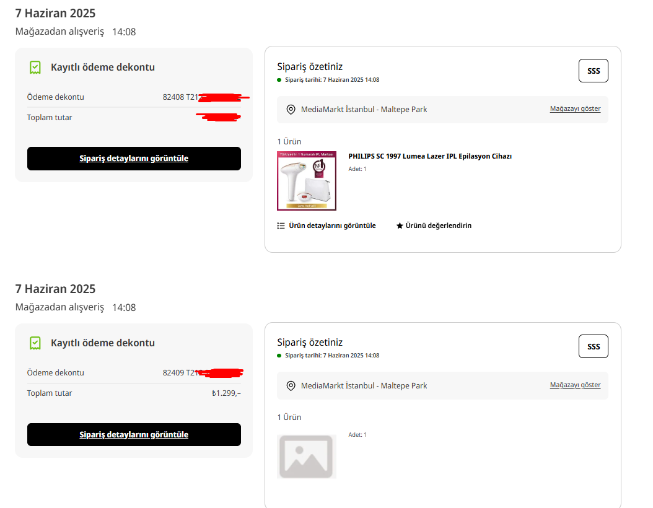
Task: Click SSS button in first order summary
Action: [594, 71]
